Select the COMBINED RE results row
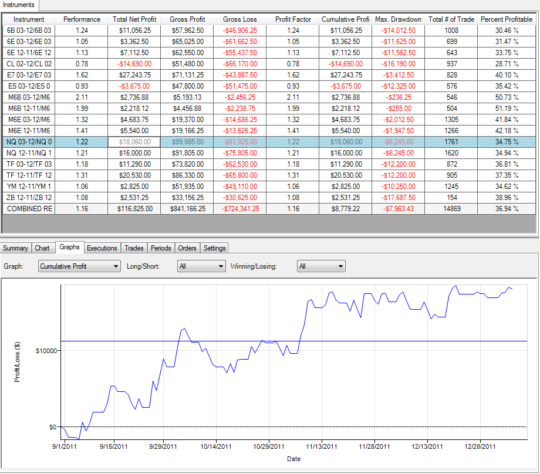 (269, 209)
